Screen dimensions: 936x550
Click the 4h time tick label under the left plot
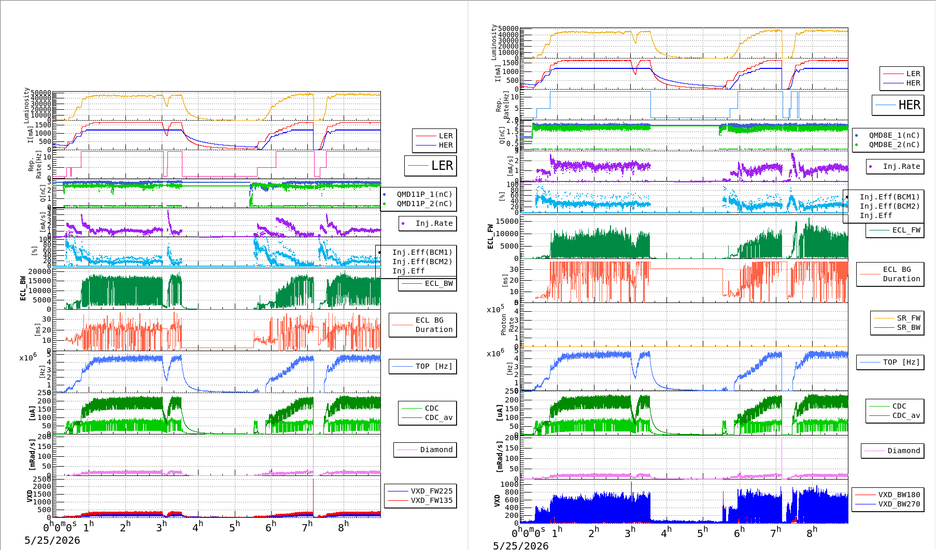[198, 526]
